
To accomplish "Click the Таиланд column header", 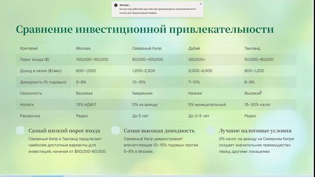I will 252,48.
